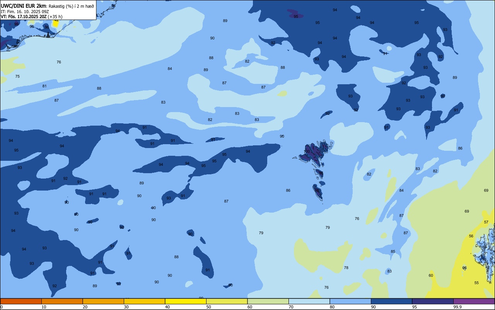Click the '57' humidity value on the map
The height and width of the screenshot is (310, 495).
click(x=486, y=222)
